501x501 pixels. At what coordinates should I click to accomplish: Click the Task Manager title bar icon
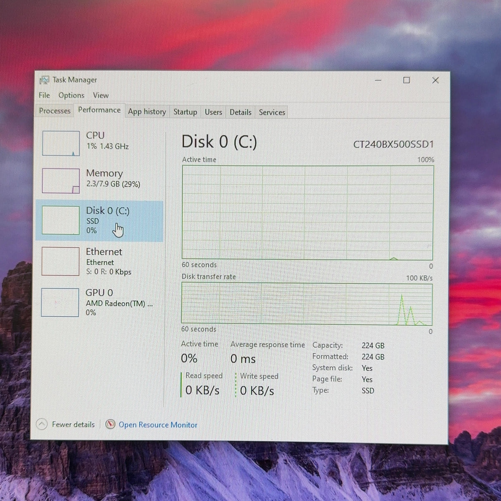(44, 80)
